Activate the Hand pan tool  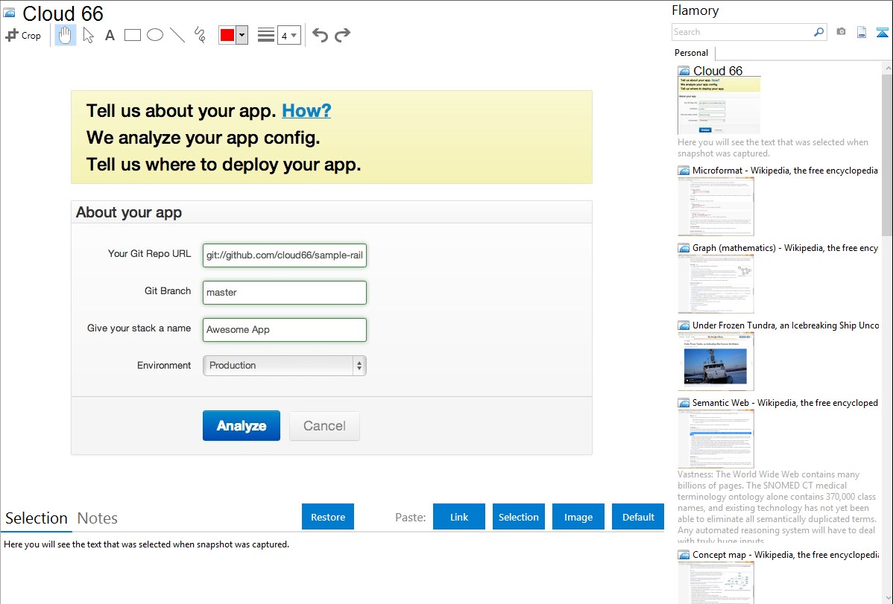tap(65, 35)
